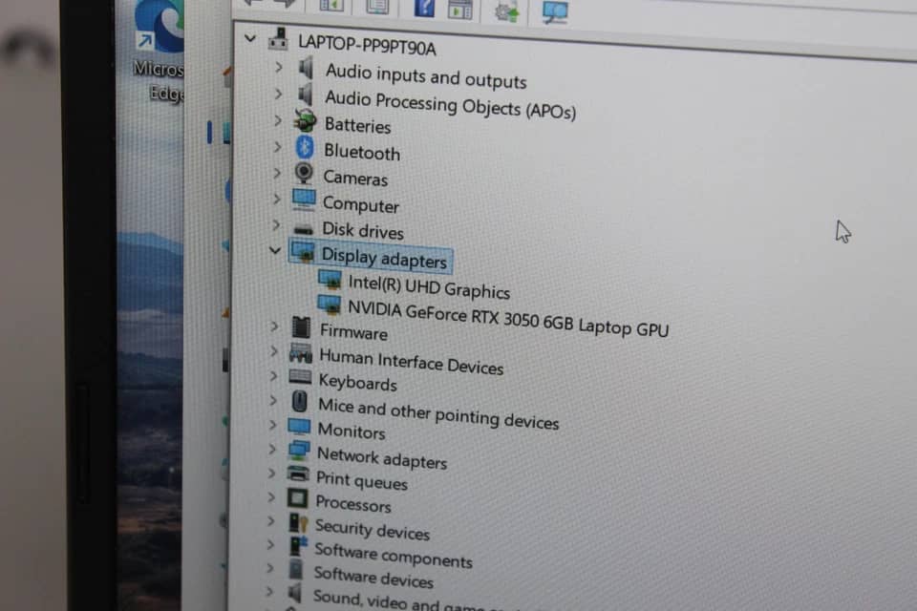Select the Monitors label
917x611 pixels.
click(x=352, y=431)
